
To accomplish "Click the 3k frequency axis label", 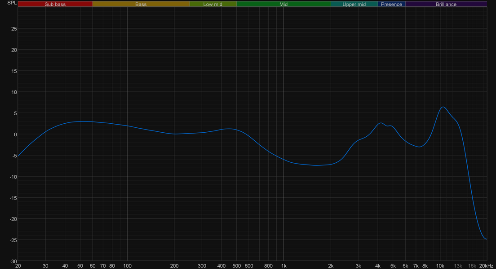I will tap(359, 266).
